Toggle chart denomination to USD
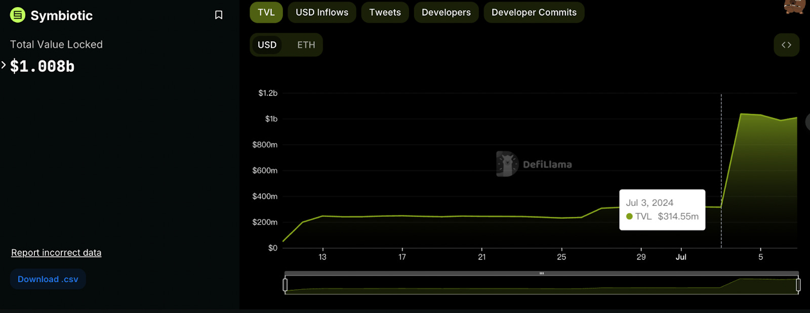810x313 pixels. 267,45
